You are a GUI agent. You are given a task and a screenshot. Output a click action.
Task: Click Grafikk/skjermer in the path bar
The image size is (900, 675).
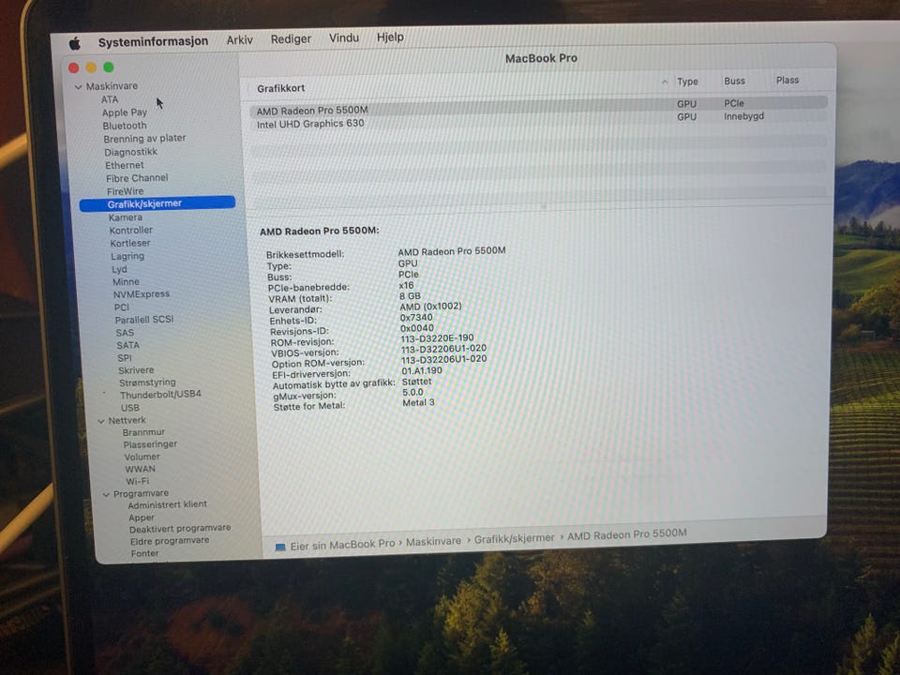(515, 538)
